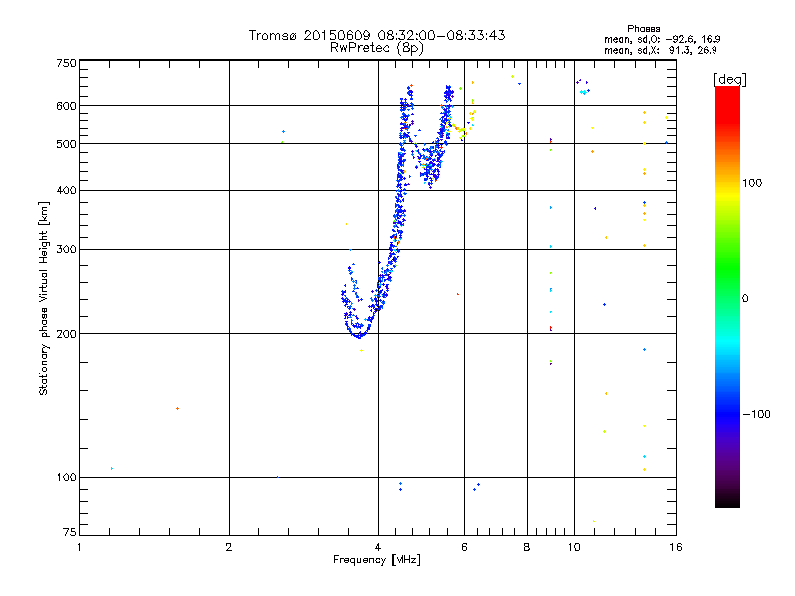This screenshot has height=596, width=795.
Task: Click the 'RwPretec (8p)' subtitle
Action: point(377,48)
